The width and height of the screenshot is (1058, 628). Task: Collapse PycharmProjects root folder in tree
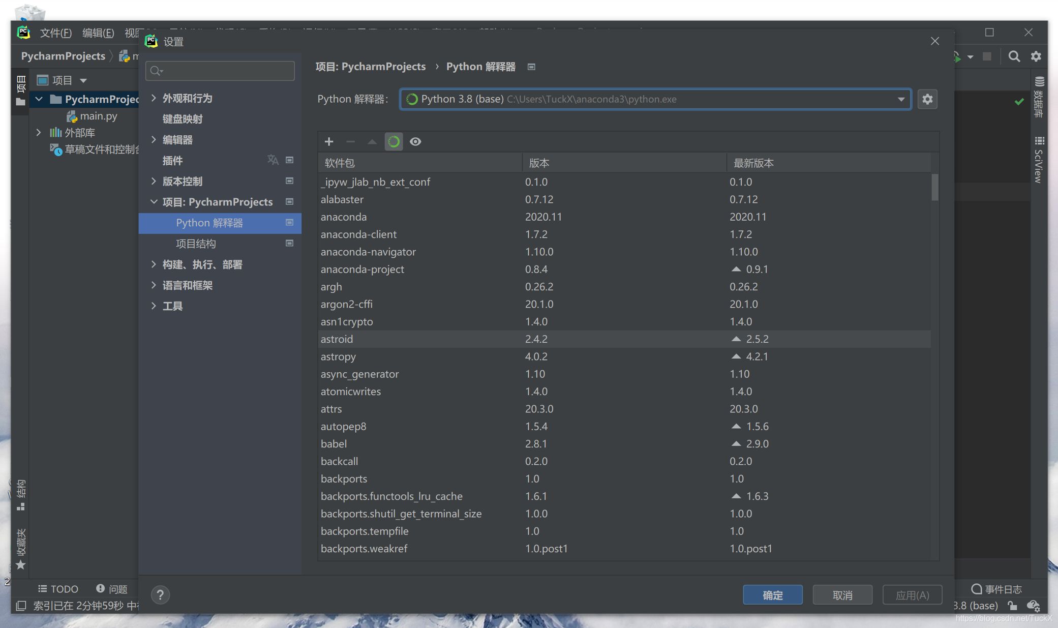point(39,99)
